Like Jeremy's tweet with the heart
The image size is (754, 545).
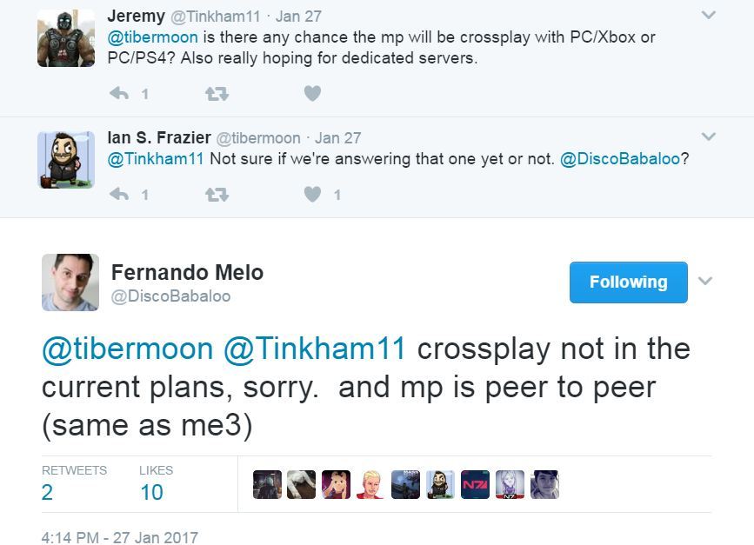pyautogui.click(x=312, y=93)
